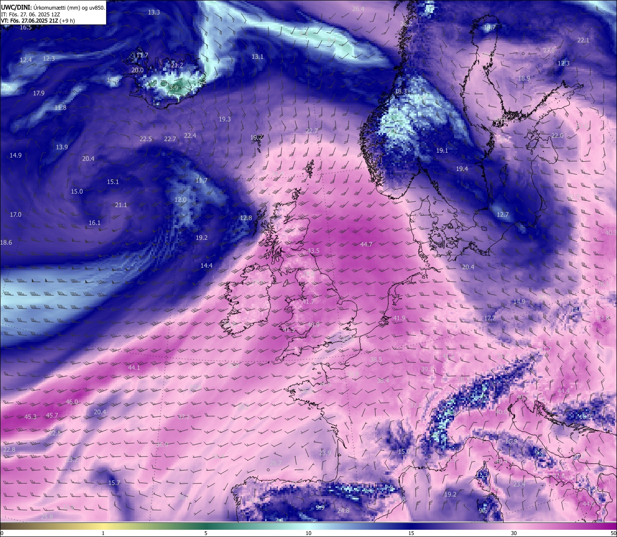
Task: Click the 45.3 value label
Action: pos(30,417)
